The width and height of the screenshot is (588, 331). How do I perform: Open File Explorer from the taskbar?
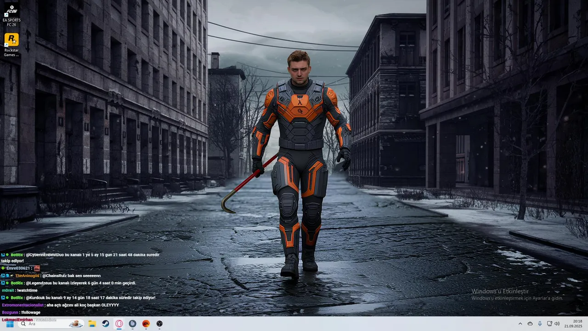[x=92, y=324]
